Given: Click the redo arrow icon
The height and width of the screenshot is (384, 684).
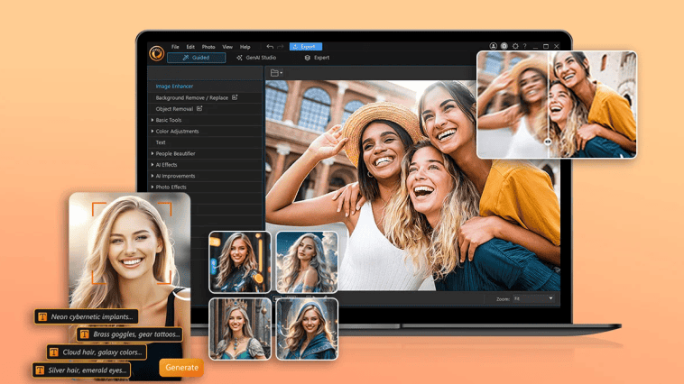Looking at the screenshot, I should click(281, 47).
